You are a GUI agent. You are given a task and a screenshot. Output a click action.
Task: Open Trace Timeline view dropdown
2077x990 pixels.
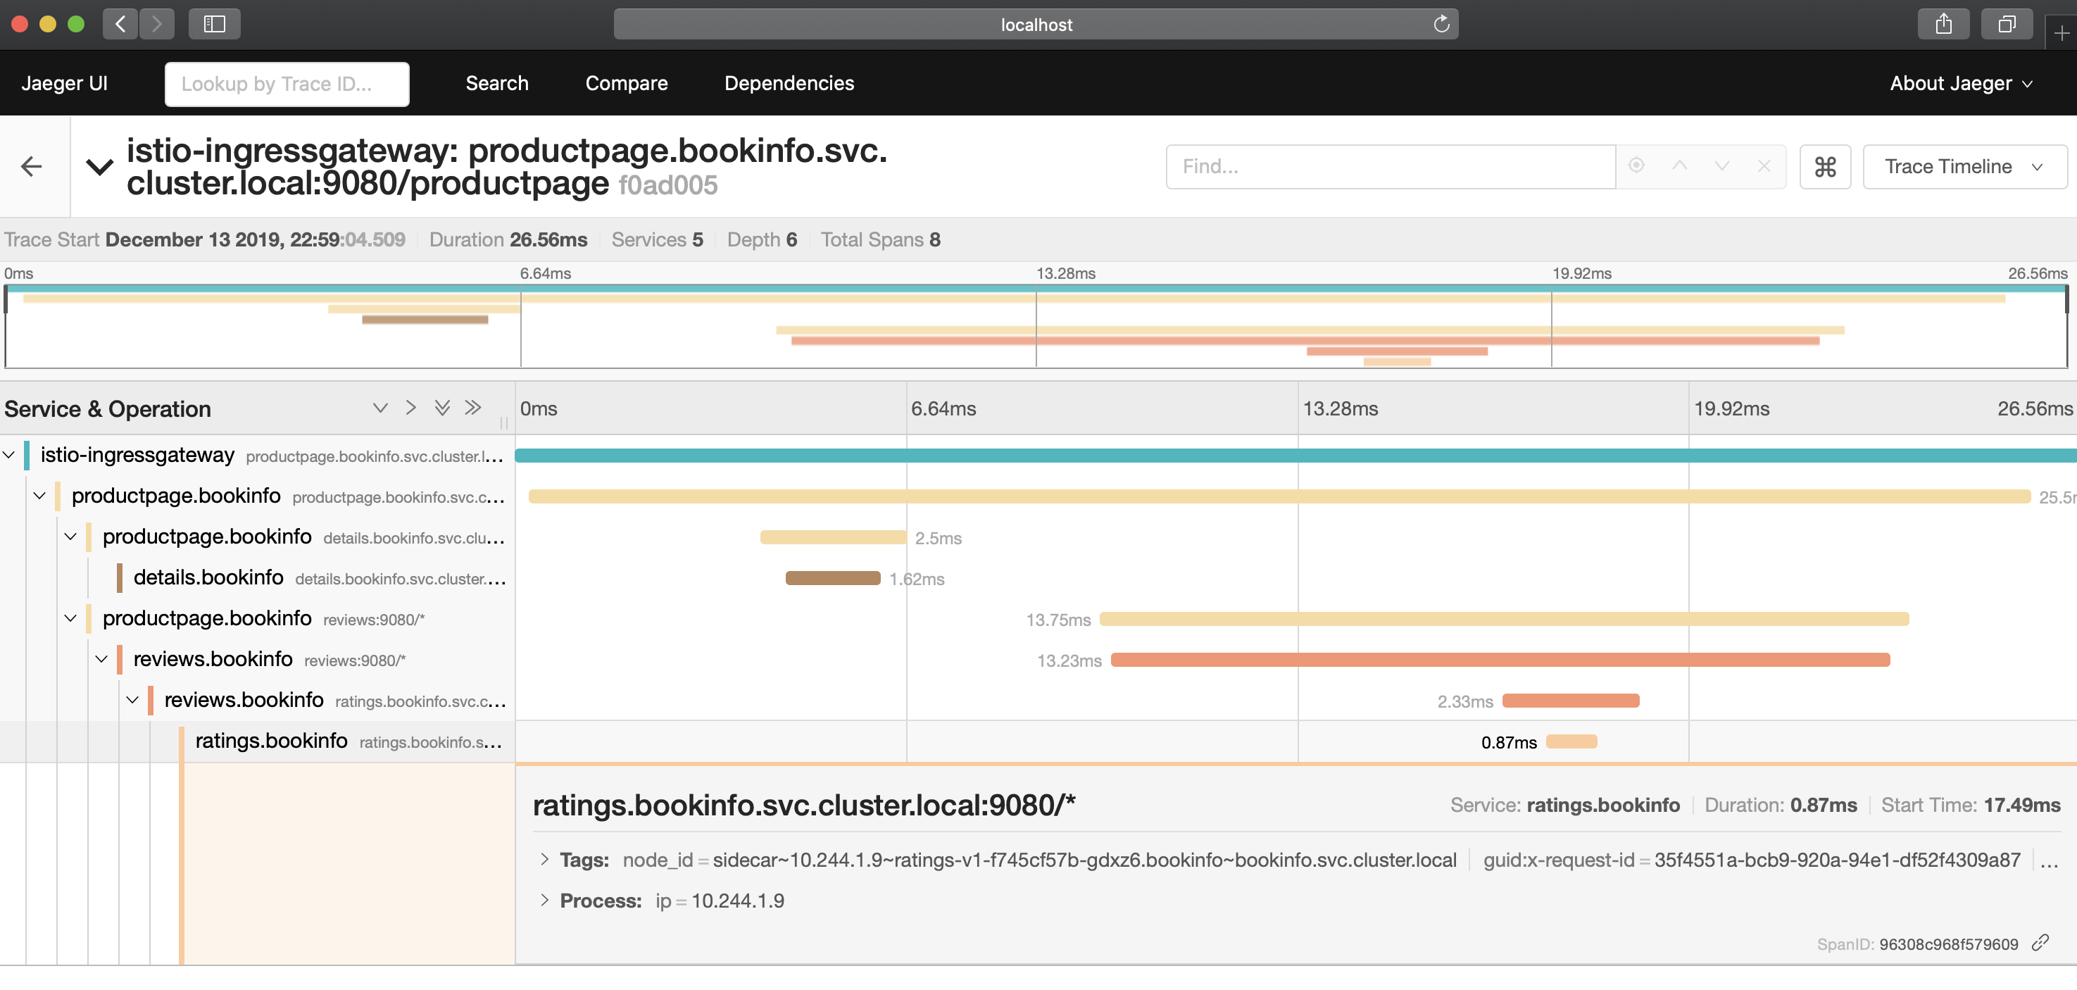coord(1964,167)
